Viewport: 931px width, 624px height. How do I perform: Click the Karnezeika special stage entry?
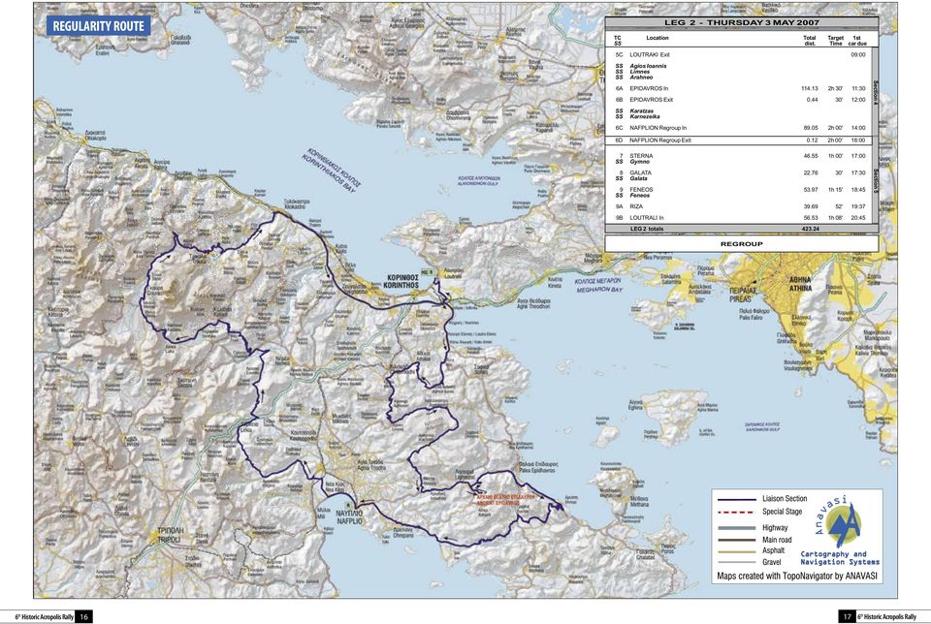644,117
